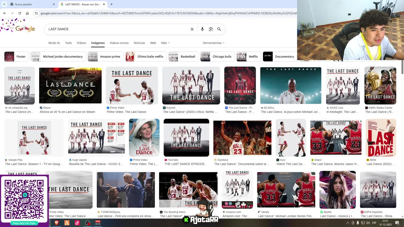Switch to the Noticias tab
Image resolution: width=404 pixels, height=227 pixels.
(139, 43)
